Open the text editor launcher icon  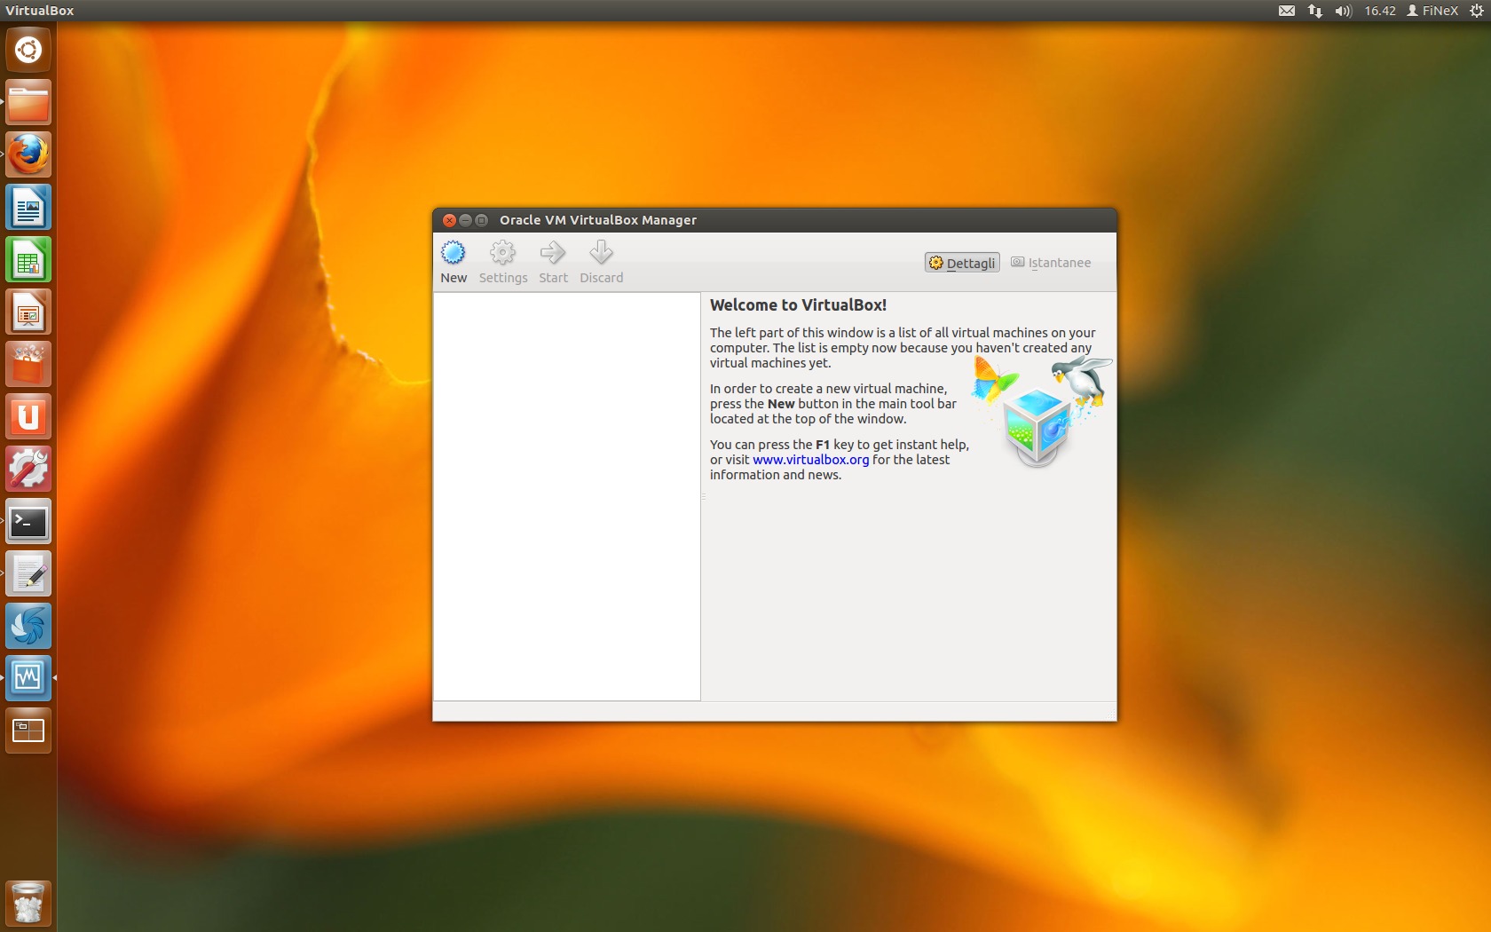28,573
